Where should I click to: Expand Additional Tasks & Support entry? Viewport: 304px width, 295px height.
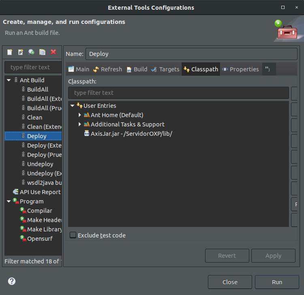pyautogui.click(x=79, y=124)
